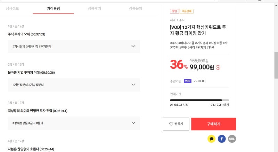
Task: Open the 상품후기 reviews tab
Action: [x=95, y=8]
